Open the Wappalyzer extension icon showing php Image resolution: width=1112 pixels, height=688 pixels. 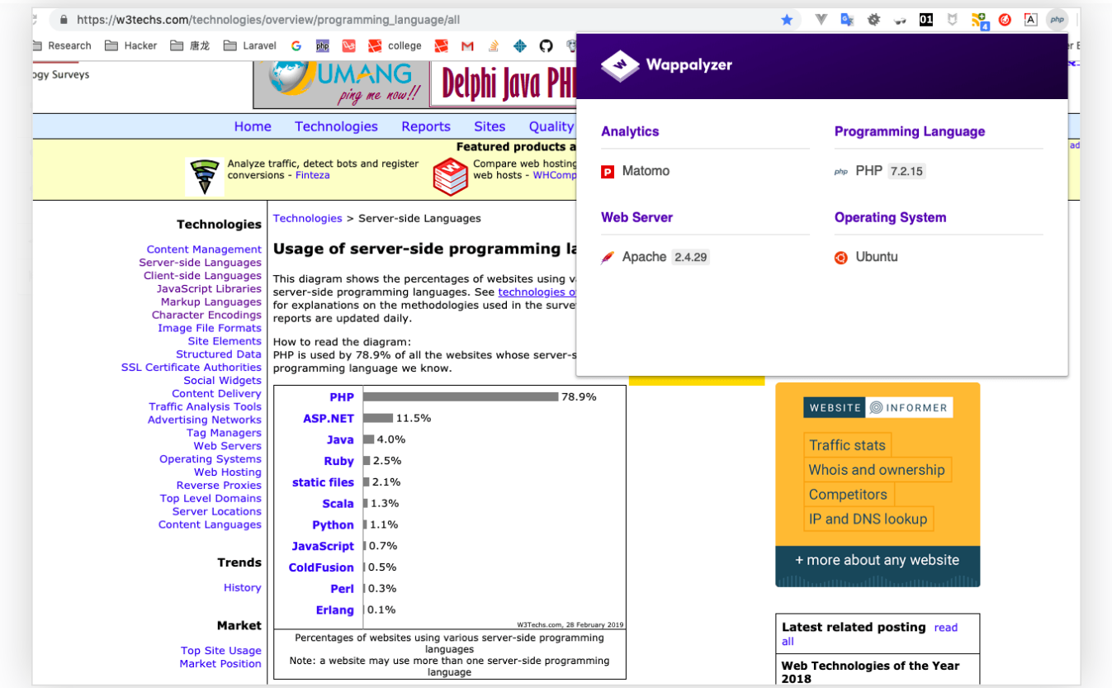(1057, 20)
